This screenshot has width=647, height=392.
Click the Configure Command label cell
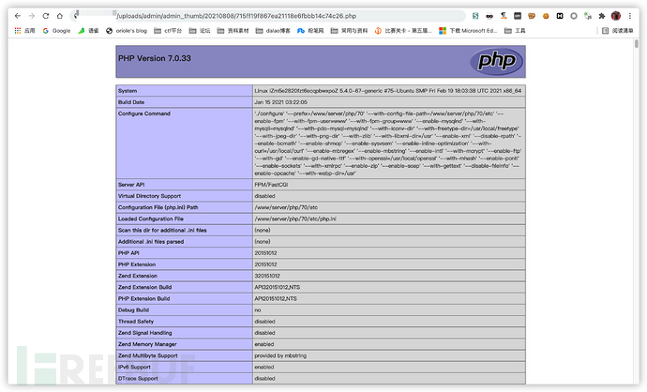tap(184, 143)
